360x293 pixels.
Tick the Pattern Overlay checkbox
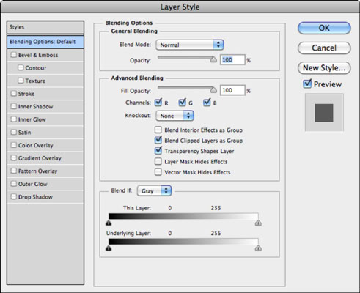coord(14,171)
